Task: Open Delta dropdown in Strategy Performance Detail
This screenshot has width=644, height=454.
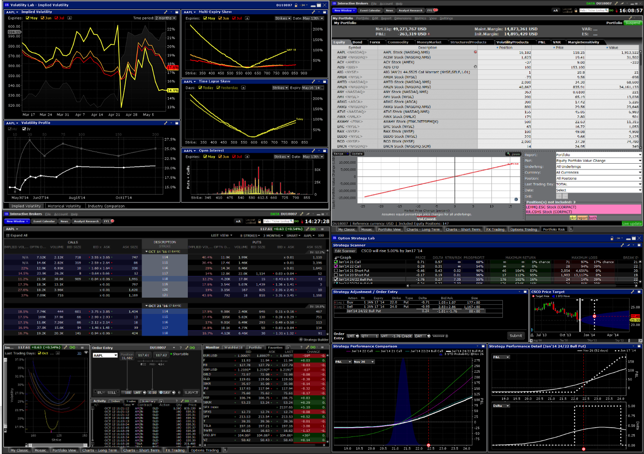Action: (501, 405)
